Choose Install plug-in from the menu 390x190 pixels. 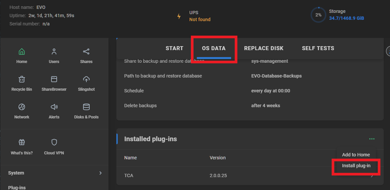point(356,166)
